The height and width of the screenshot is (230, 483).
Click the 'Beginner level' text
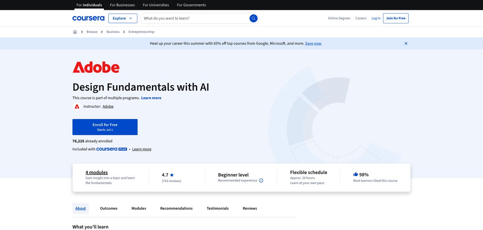click(233, 175)
